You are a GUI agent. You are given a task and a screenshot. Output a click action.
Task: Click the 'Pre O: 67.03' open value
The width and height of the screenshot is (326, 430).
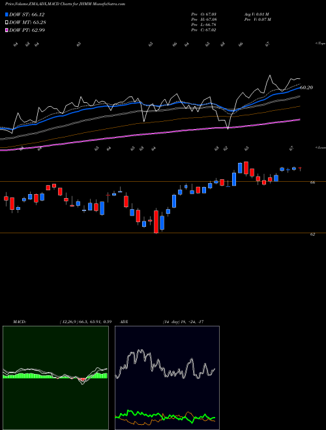(x=204, y=14)
